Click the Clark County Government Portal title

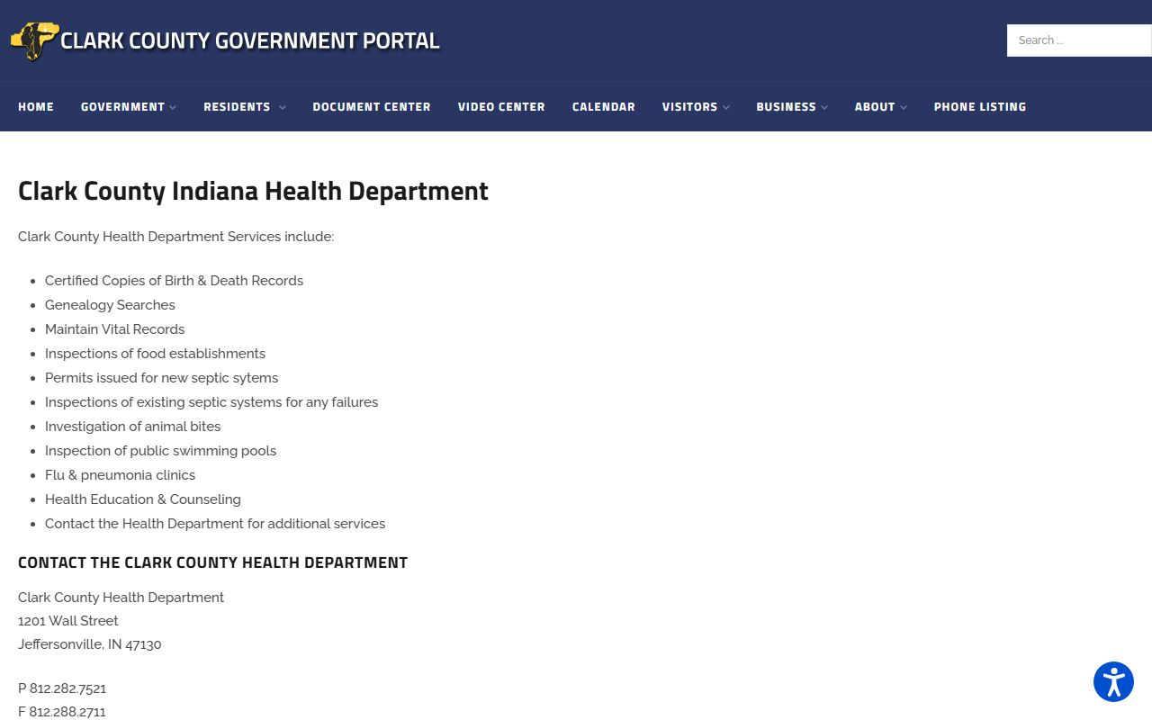point(250,40)
